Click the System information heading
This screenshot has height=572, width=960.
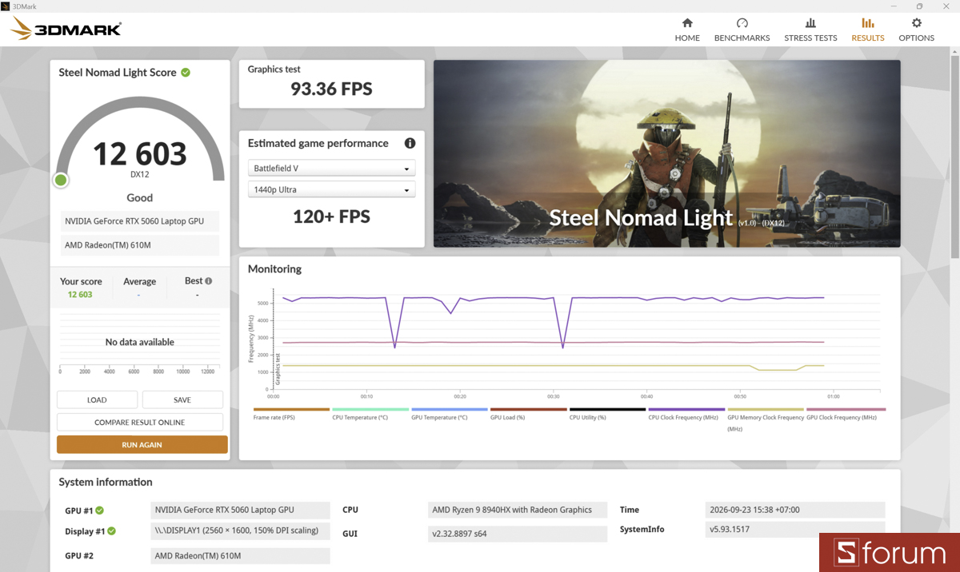tap(106, 482)
